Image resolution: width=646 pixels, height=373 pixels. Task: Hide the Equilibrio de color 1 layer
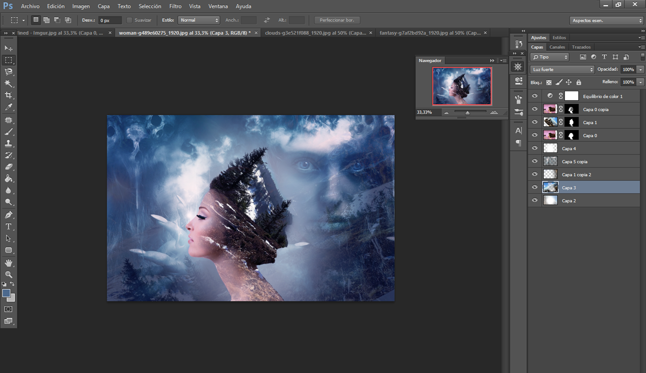click(x=535, y=96)
